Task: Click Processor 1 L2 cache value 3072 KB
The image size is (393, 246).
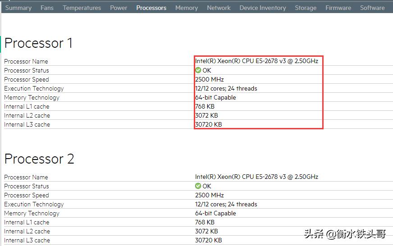Action: (206, 115)
